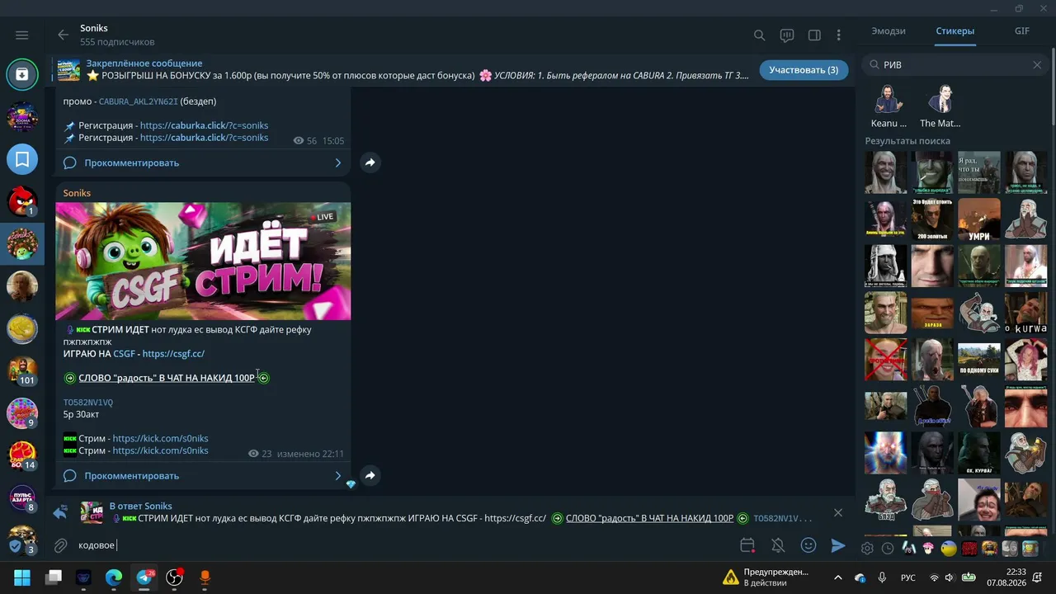The width and height of the screenshot is (1056, 594).
Task: Copy the promo code CABURA_AKL2YN62I
Action: [138, 101]
